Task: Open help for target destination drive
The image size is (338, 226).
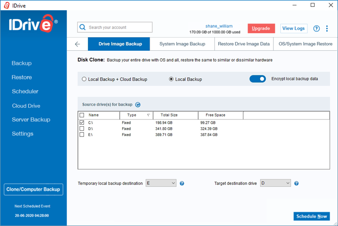Action: click(x=296, y=183)
